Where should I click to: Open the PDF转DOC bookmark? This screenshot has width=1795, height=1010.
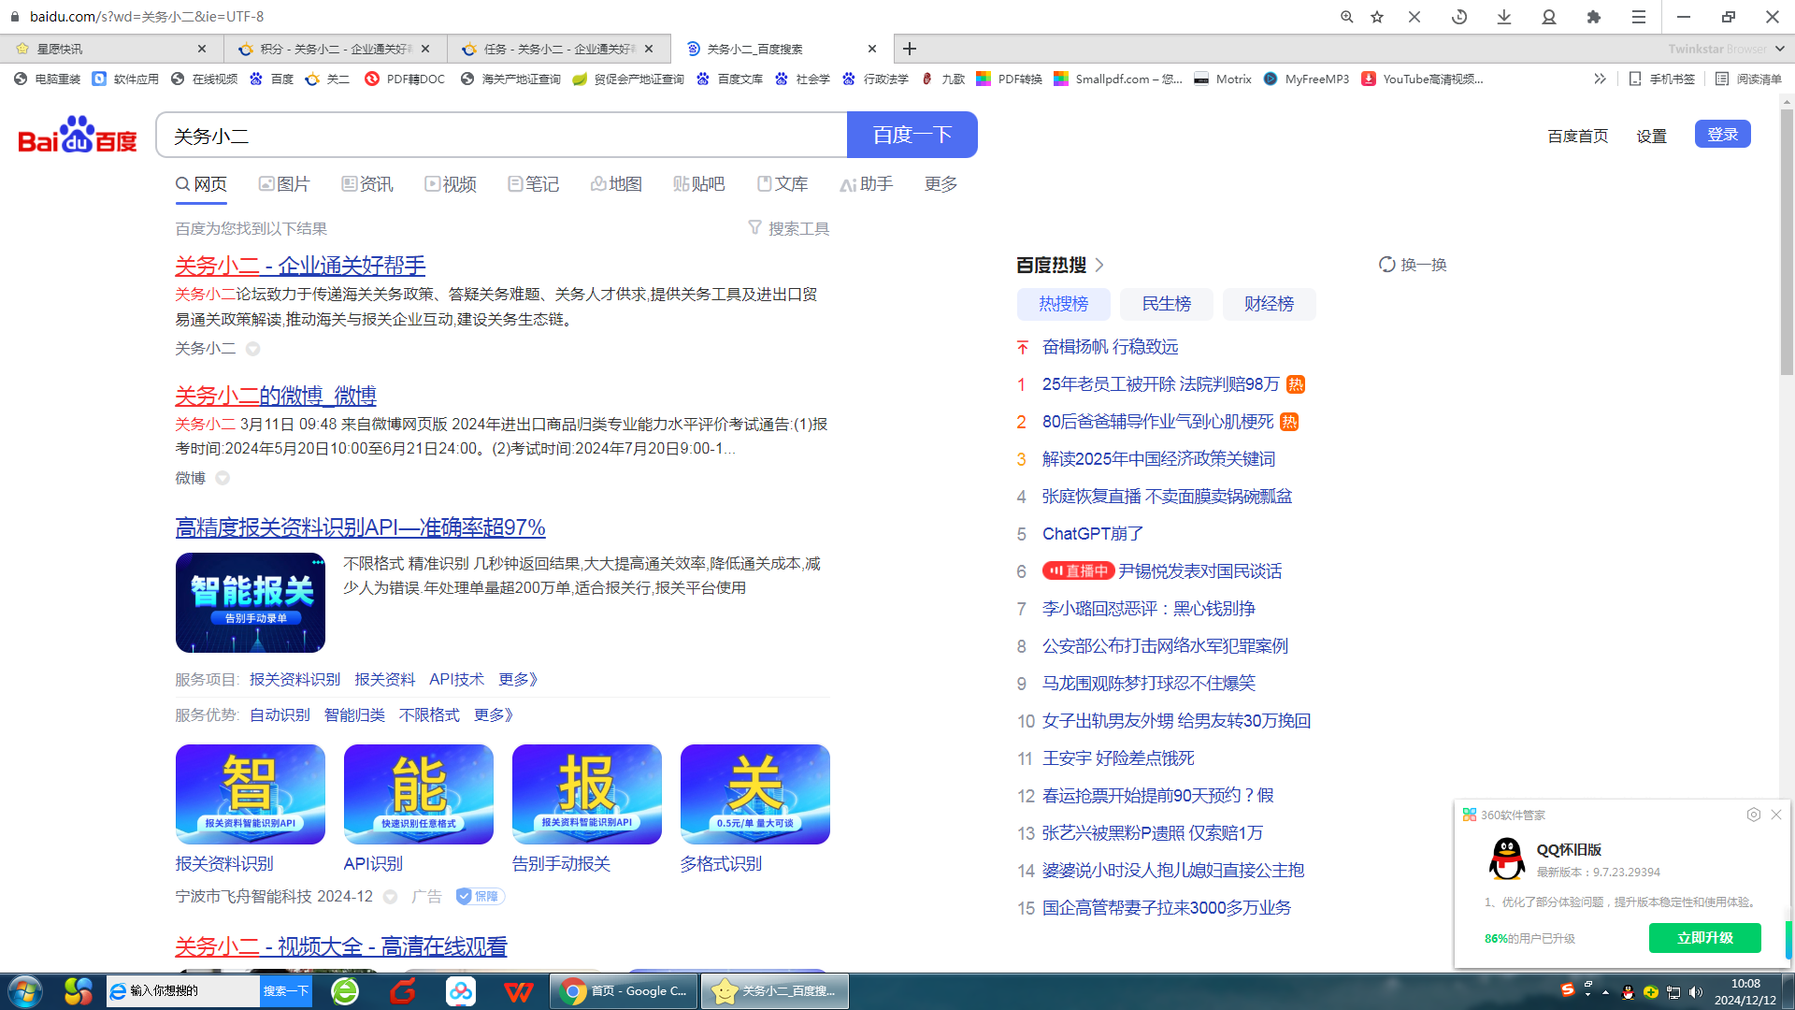click(405, 79)
